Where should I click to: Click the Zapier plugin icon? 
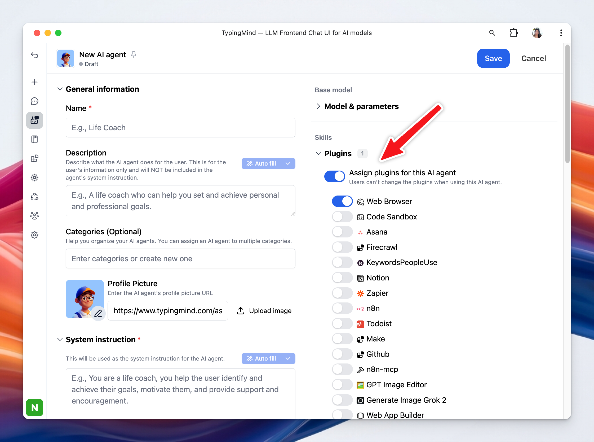(360, 293)
